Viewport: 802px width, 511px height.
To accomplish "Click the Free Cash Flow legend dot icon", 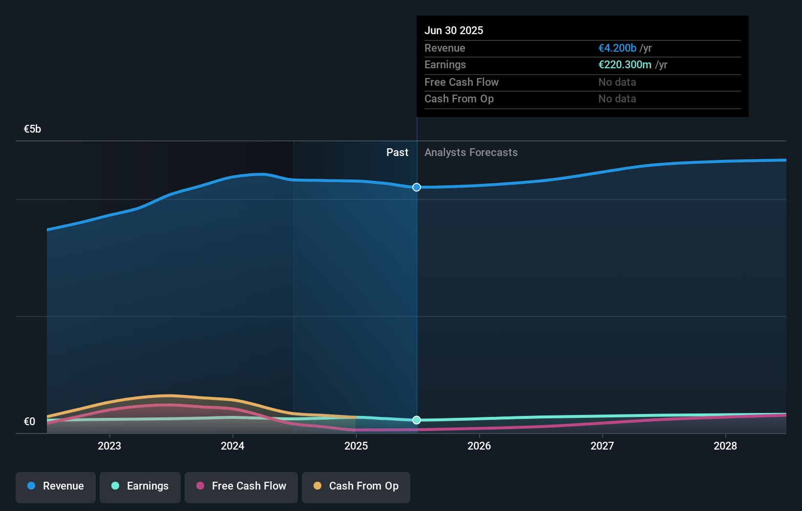I will pos(200,486).
